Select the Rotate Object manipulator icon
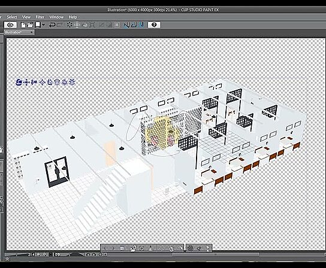Image resolution: width=326 pixels, height=268 pixels. (x=50, y=82)
